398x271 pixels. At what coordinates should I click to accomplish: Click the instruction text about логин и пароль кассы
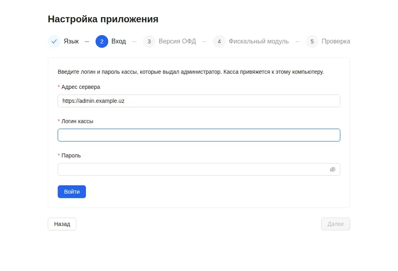pyautogui.click(x=191, y=72)
